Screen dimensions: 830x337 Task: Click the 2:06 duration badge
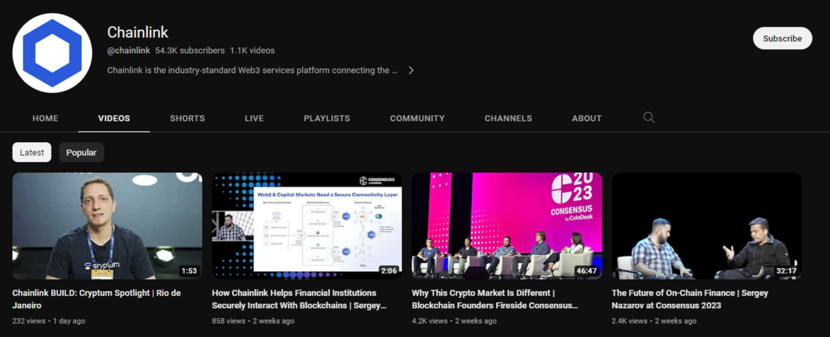[x=389, y=271]
